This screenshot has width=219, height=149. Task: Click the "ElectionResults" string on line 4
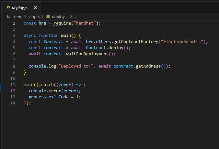[182, 42]
